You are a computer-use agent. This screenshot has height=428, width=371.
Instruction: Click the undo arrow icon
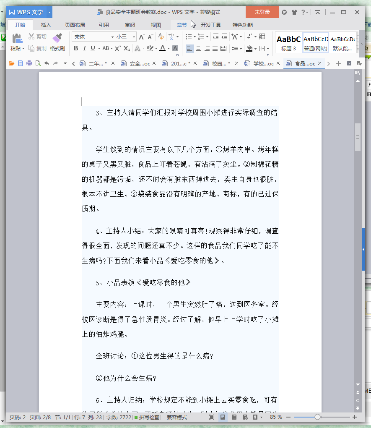pyautogui.click(x=47, y=64)
